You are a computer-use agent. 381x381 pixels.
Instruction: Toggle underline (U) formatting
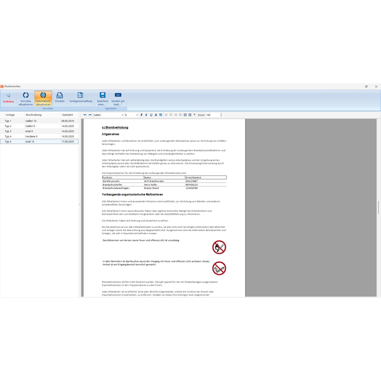click(x=151, y=115)
